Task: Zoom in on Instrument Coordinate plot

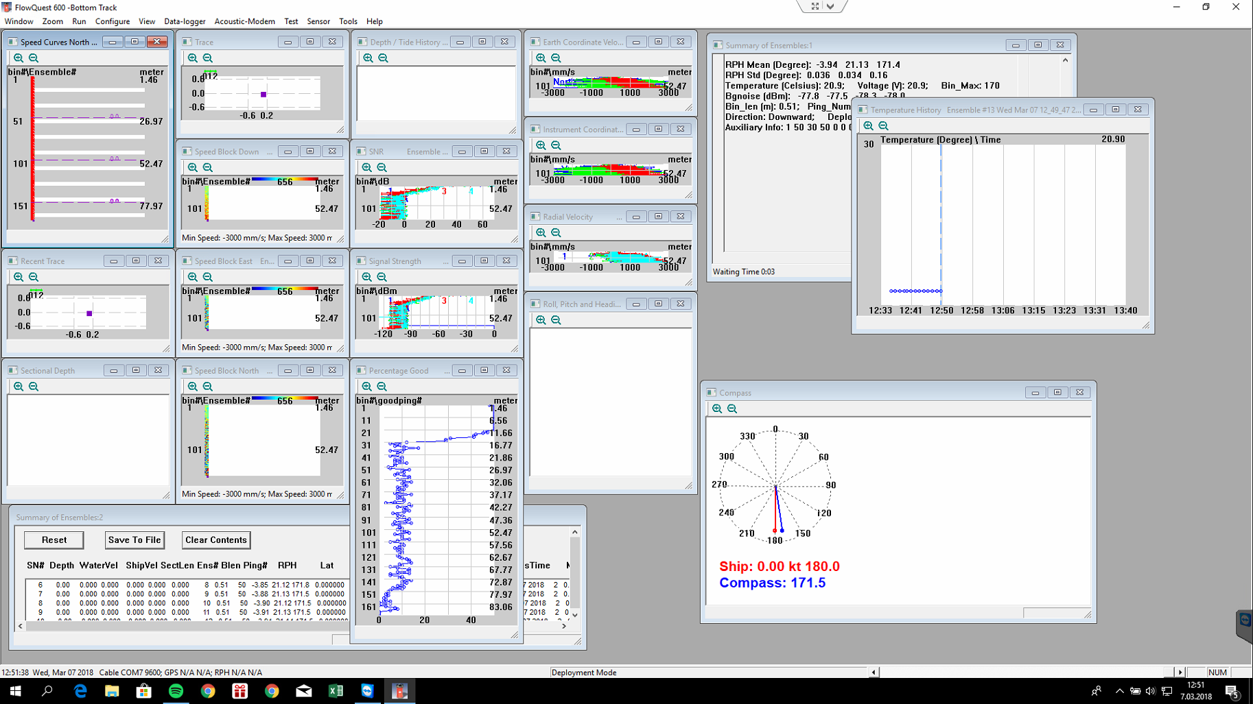Action: pos(541,145)
